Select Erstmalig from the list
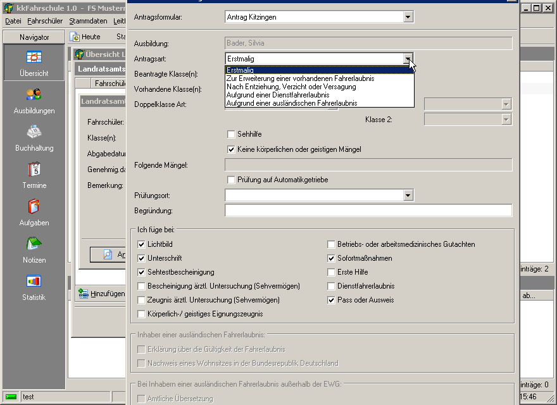This screenshot has height=405, width=557. (x=320, y=70)
